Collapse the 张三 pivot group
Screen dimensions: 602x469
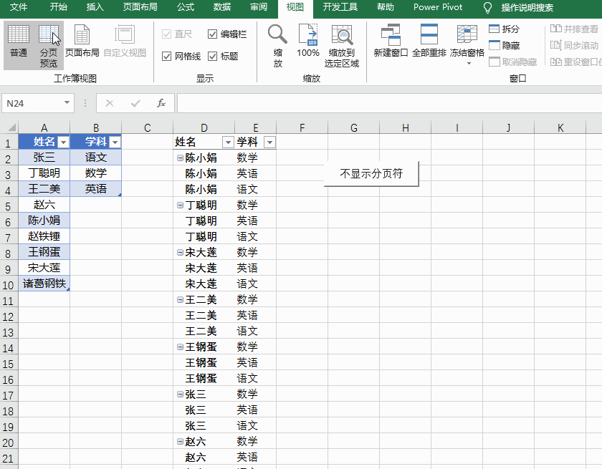click(x=180, y=394)
